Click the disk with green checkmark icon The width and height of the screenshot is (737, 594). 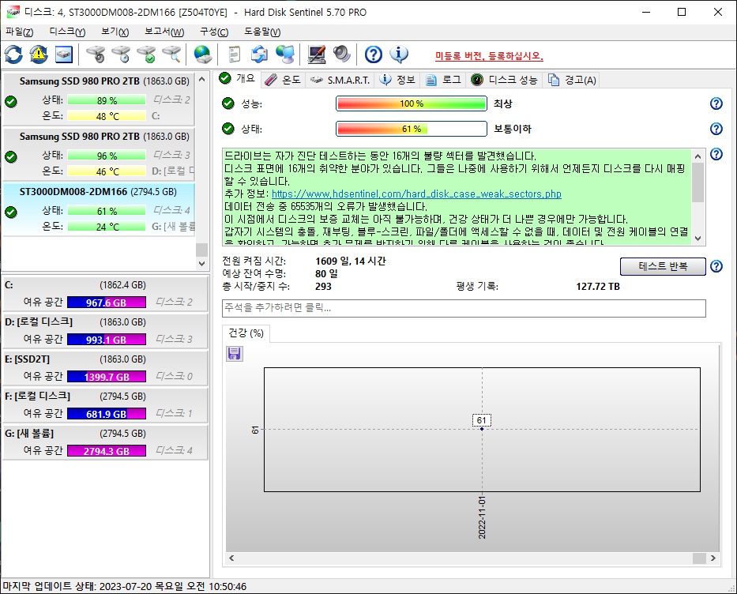coord(147,55)
